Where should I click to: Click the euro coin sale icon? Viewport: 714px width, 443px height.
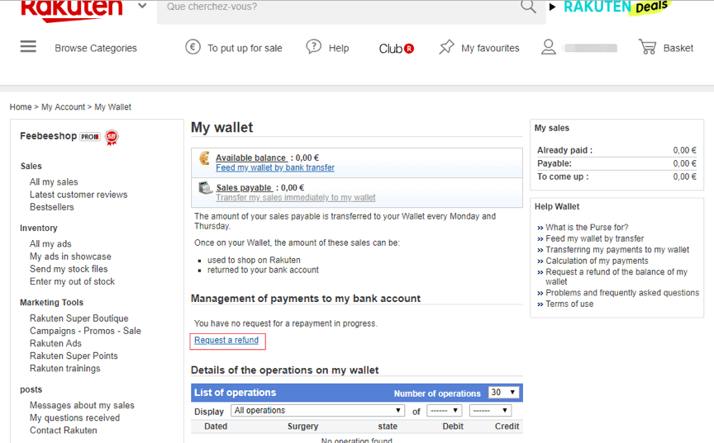click(x=193, y=47)
